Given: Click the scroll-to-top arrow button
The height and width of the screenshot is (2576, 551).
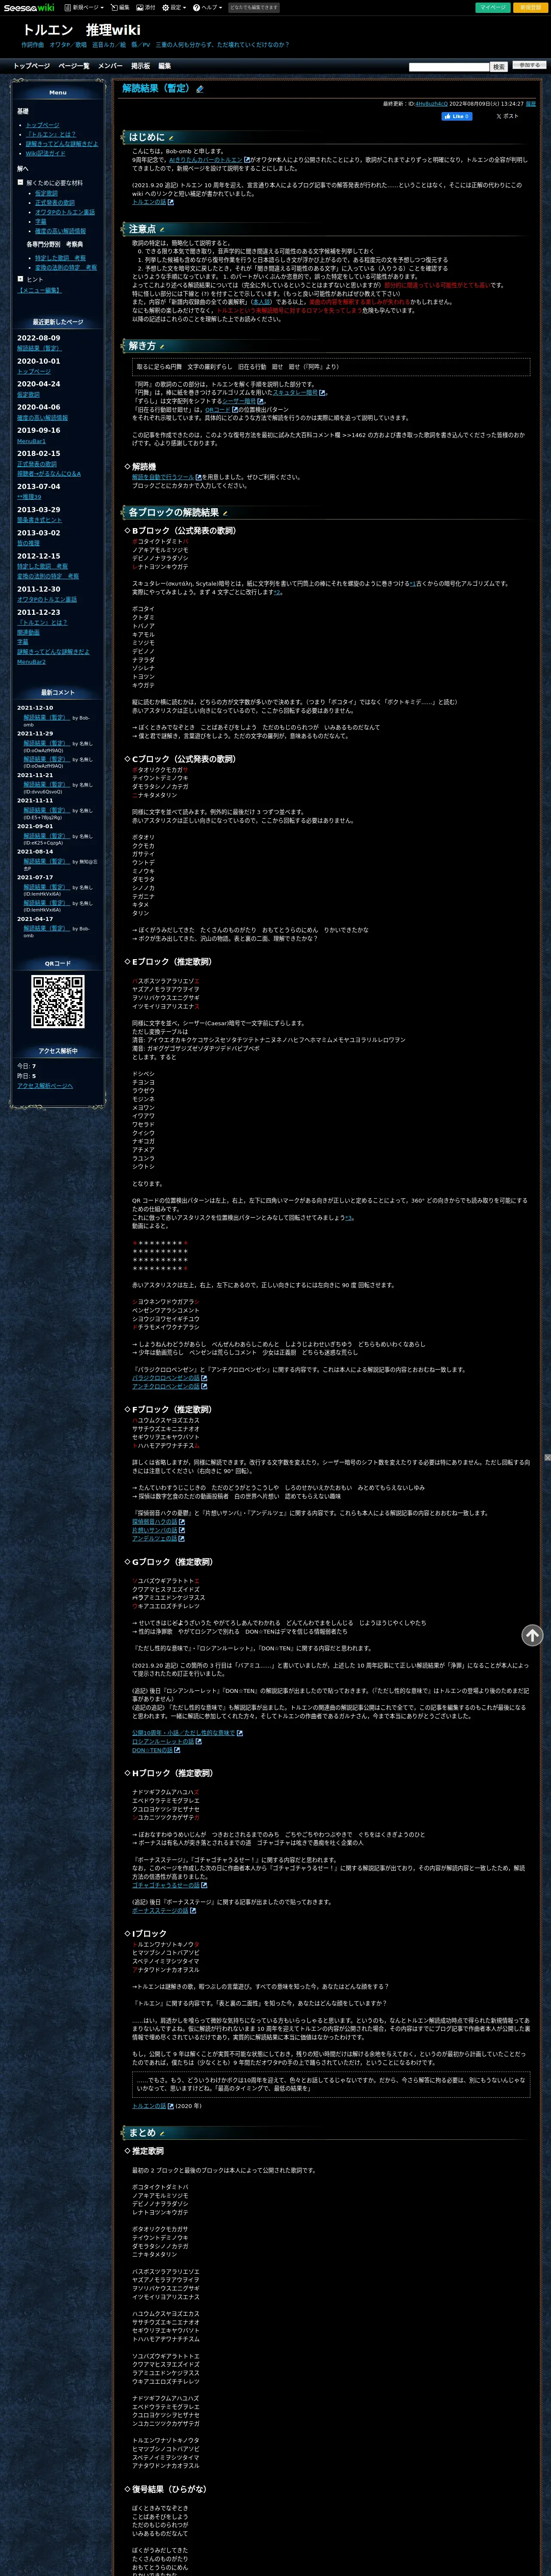Looking at the screenshot, I should tap(532, 1634).
